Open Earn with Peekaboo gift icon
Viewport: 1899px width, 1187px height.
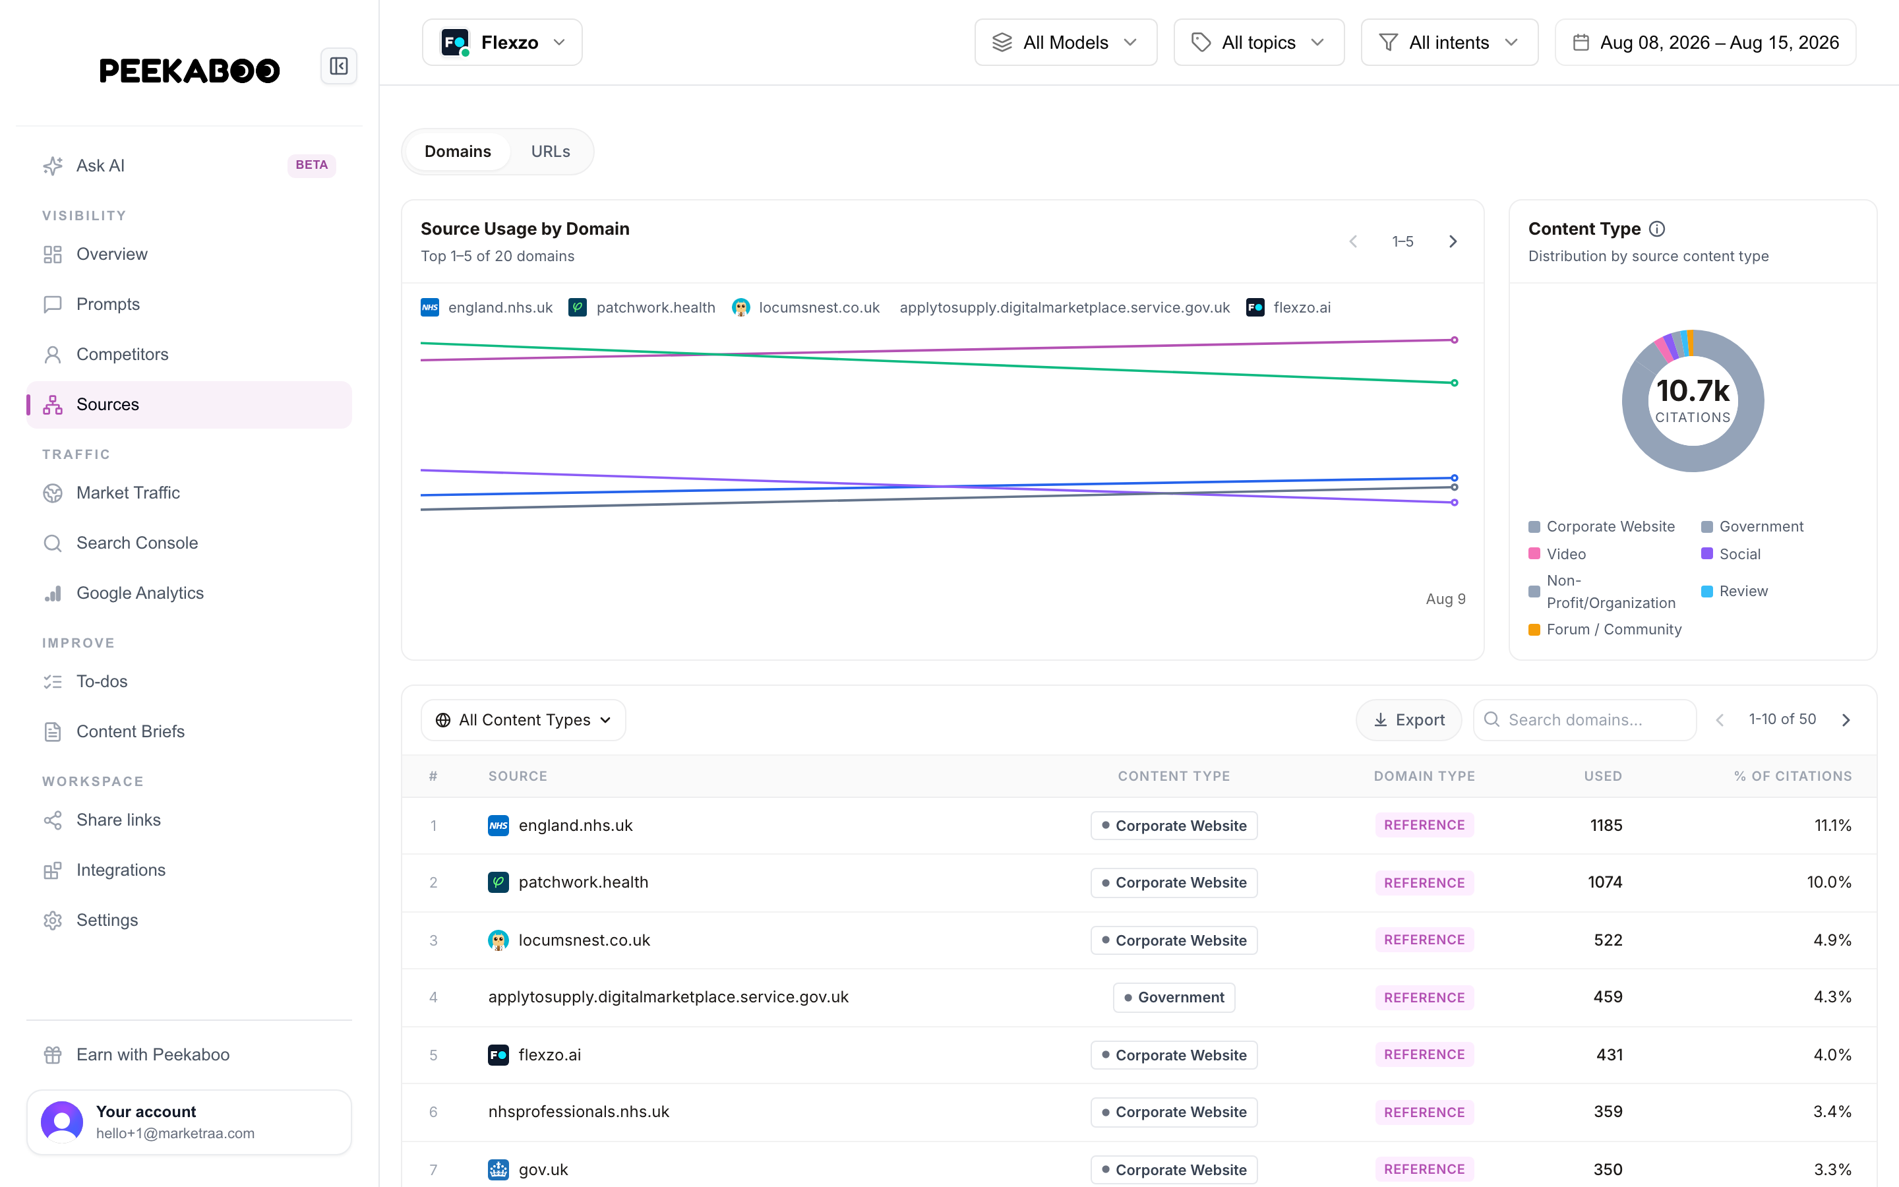(x=53, y=1055)
